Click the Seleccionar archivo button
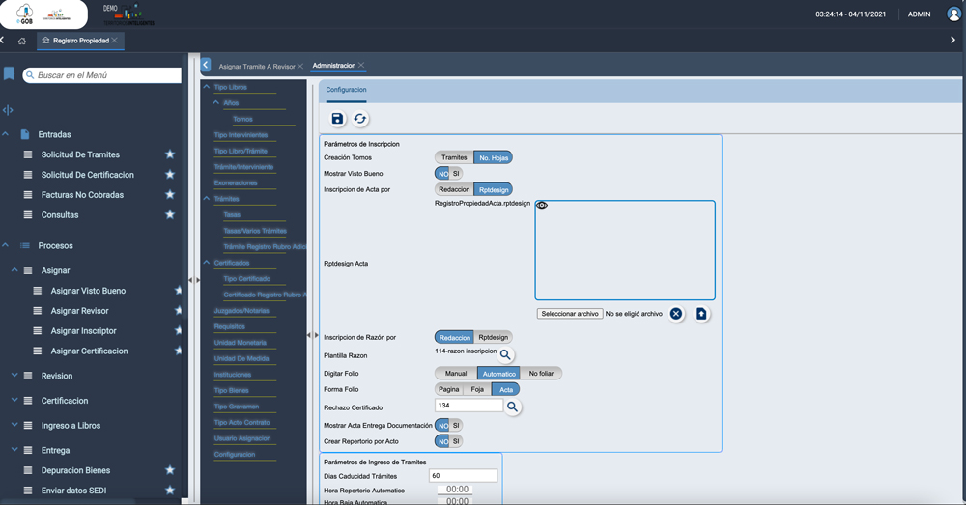The height and width of the screenshot is (505, 966). [570, 314]
